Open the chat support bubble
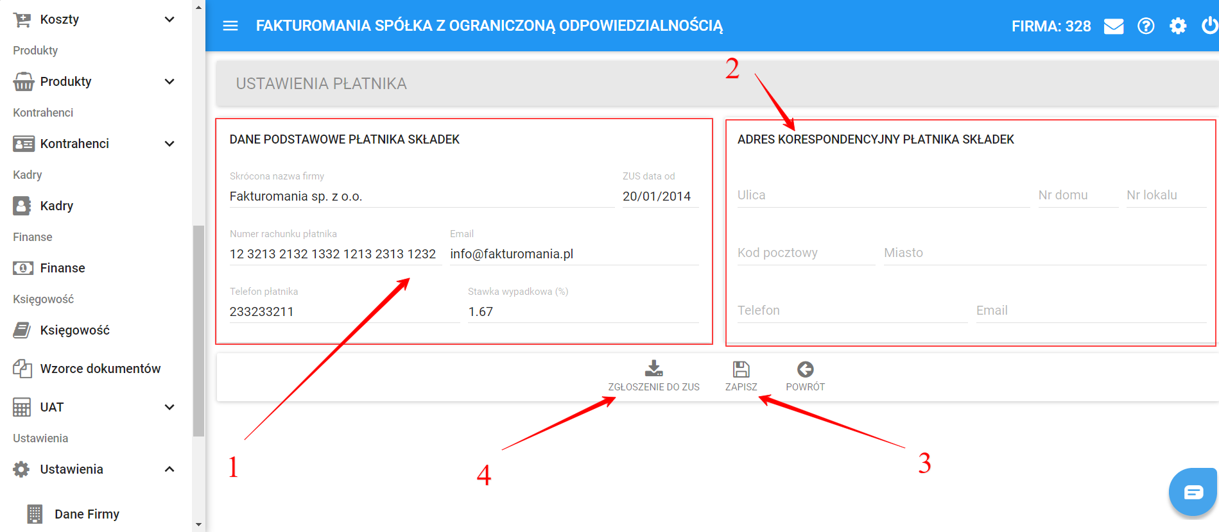This screenshot has width=1219, height=532. point(1193,492)
